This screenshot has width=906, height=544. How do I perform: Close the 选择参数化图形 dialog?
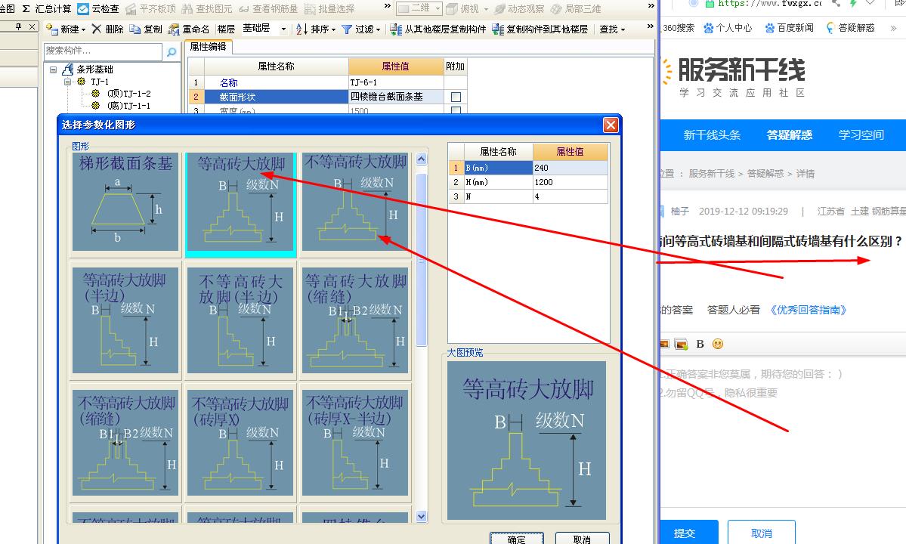611,125
